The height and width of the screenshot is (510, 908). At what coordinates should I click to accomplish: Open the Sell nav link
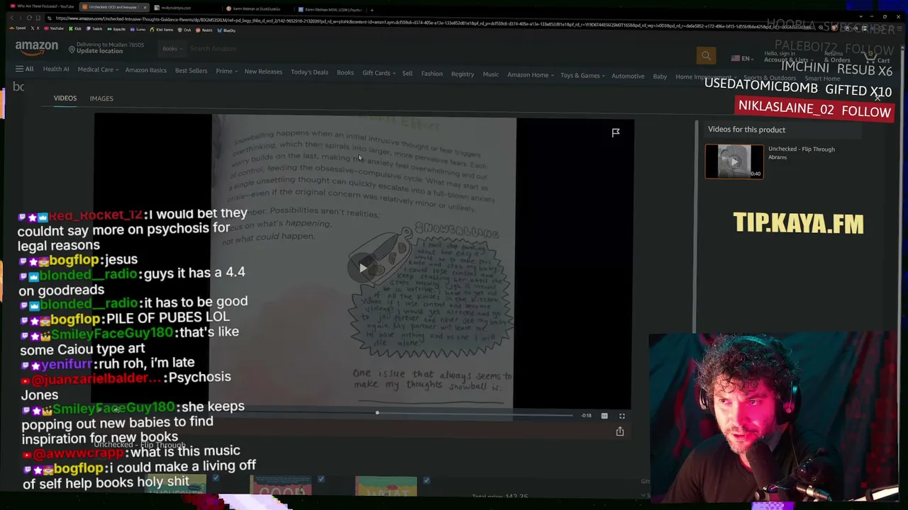(x=407, y=74)
